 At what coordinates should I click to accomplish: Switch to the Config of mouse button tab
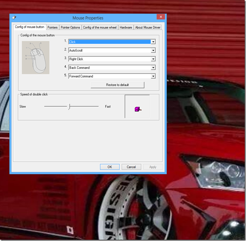(29, 27)
